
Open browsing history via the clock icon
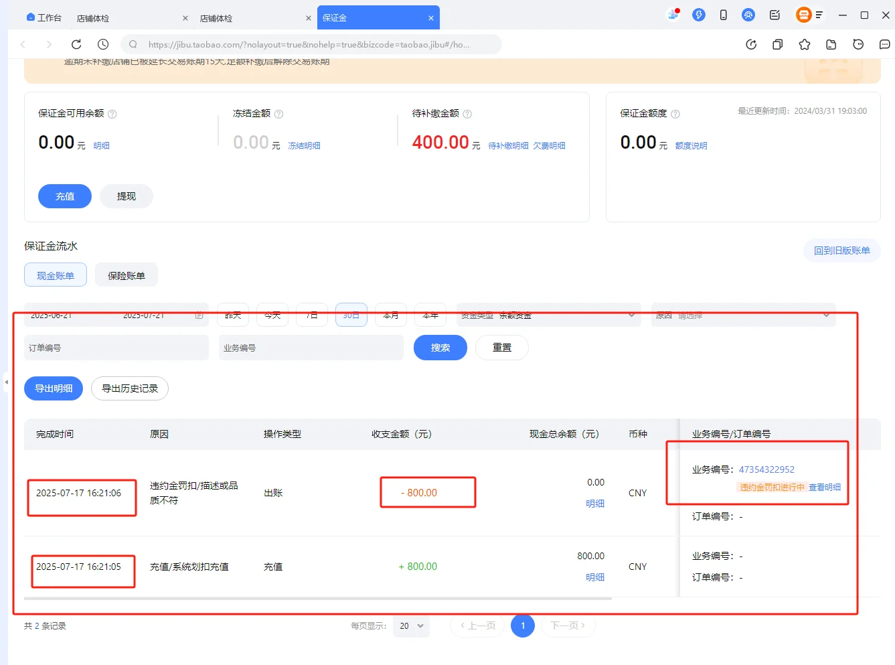(103, 44)
